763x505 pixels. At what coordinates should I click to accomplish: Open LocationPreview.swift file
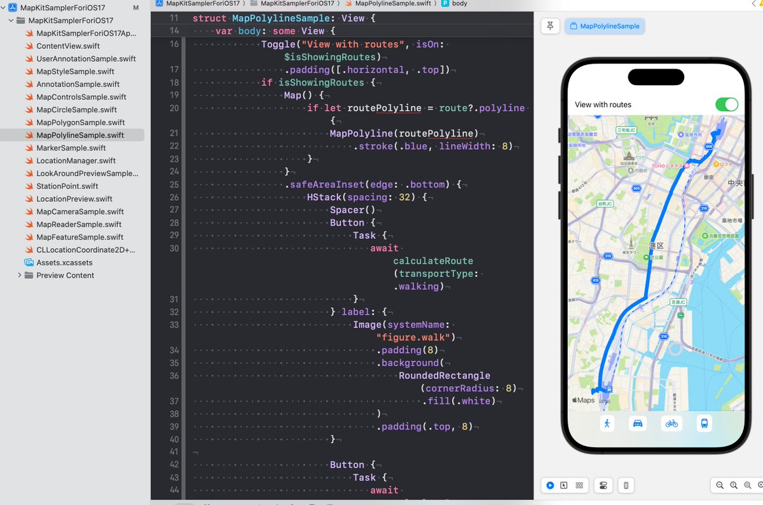tap(74, 199)
